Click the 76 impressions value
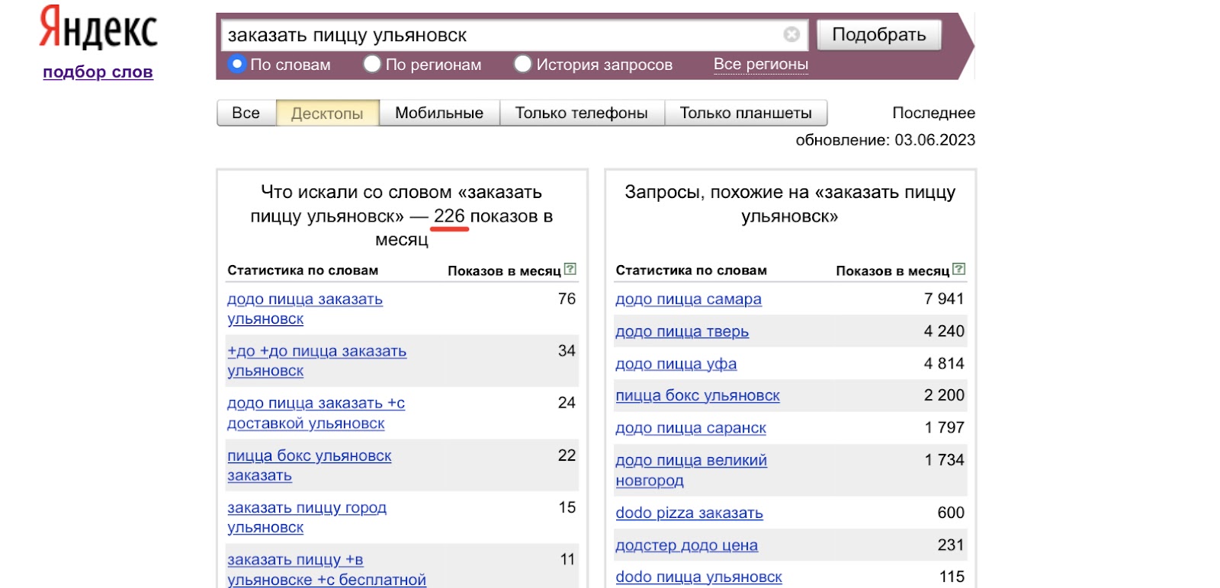The height and width of the screenshot is (588, 1220). pyautogui.click(x=567, y=299)
